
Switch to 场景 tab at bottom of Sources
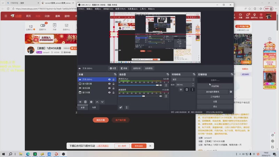[94, 107]
